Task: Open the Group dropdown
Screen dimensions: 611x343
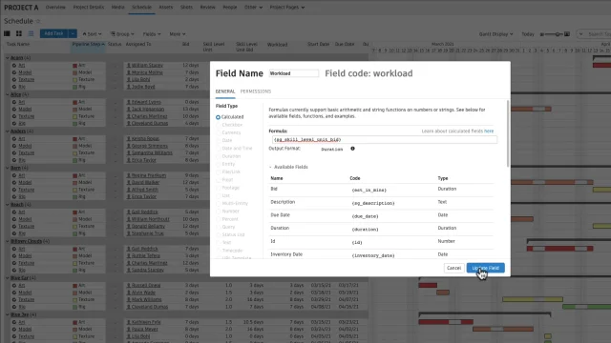Action: click(122, 34)
